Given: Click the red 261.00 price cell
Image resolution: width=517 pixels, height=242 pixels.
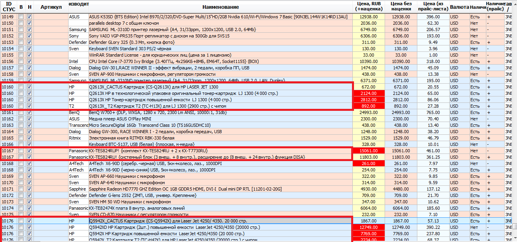Looking at the screenshot, I should [x=369, y=163].
